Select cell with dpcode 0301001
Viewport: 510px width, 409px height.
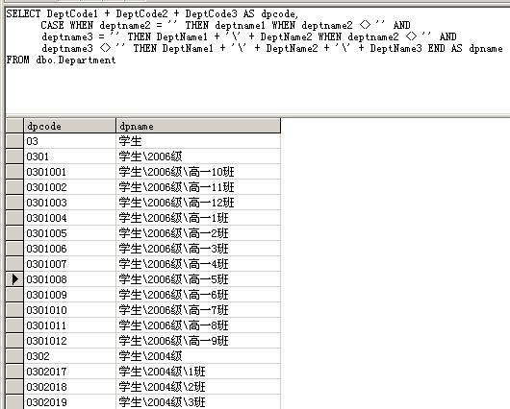coord(70,172)
